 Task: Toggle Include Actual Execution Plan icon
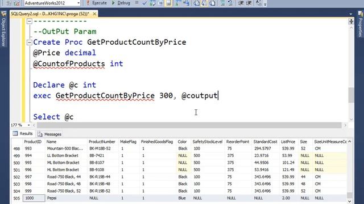click(178, 3)
